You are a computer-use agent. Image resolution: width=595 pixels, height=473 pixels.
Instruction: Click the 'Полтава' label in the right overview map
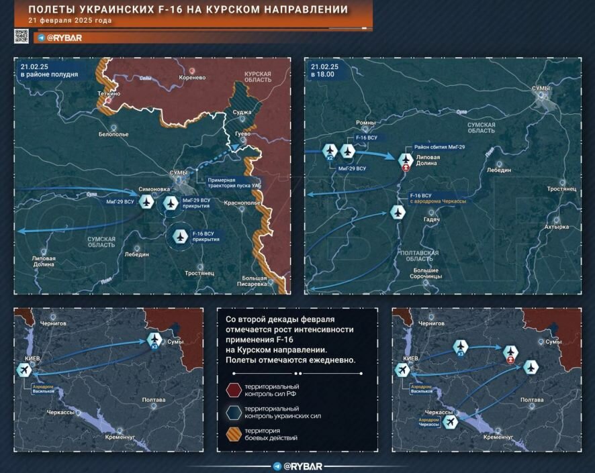[532, 400]
